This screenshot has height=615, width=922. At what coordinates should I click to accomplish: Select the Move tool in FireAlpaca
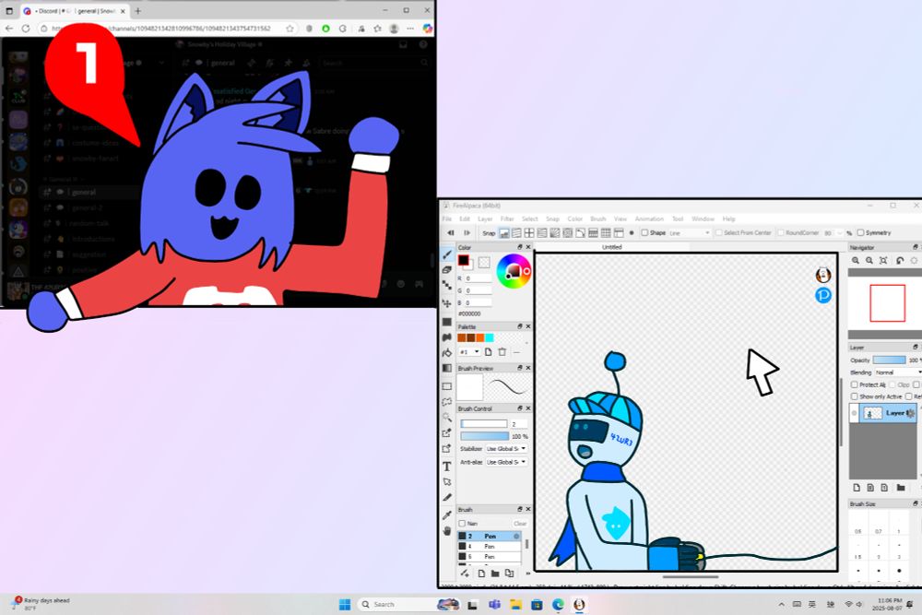pos(447,303)
